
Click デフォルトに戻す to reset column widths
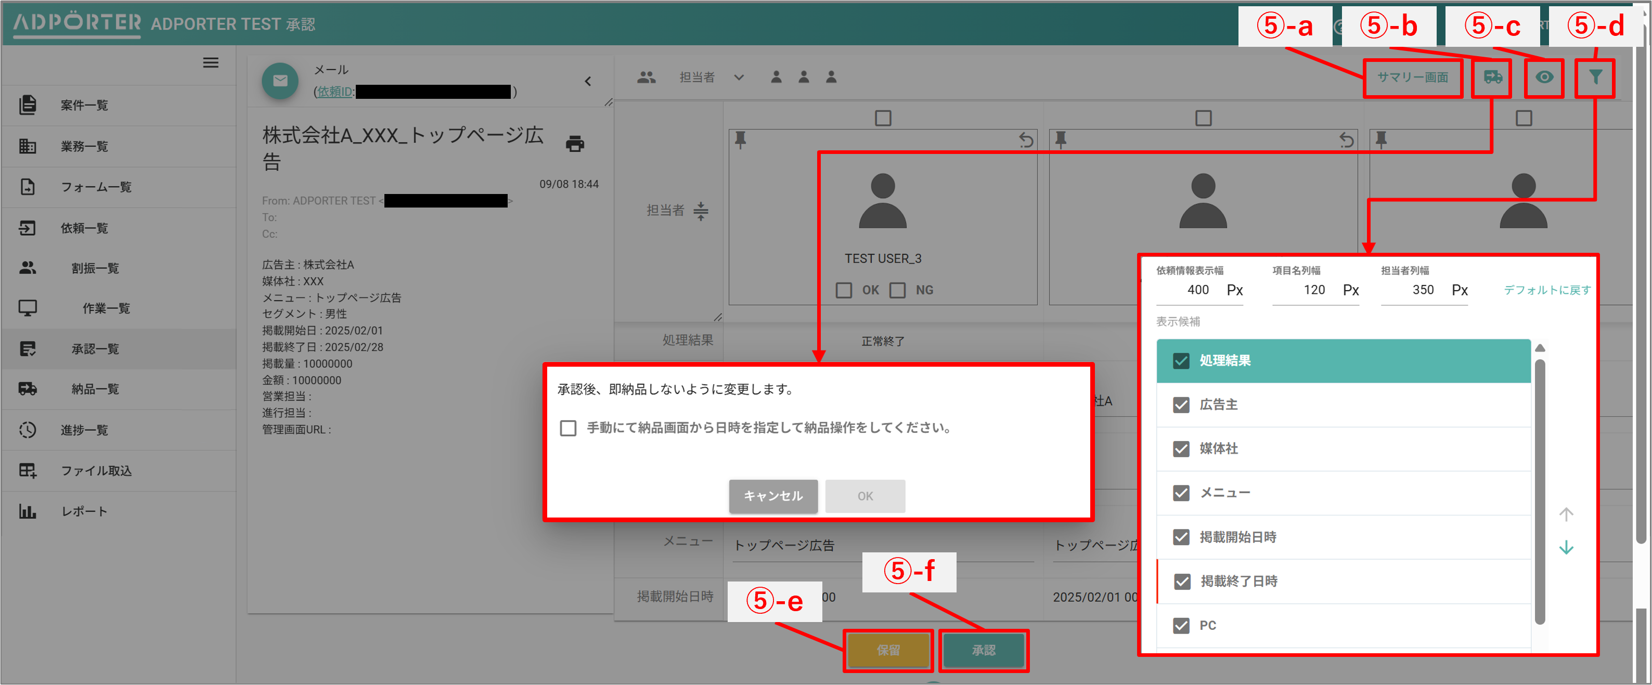point(1545,289)
